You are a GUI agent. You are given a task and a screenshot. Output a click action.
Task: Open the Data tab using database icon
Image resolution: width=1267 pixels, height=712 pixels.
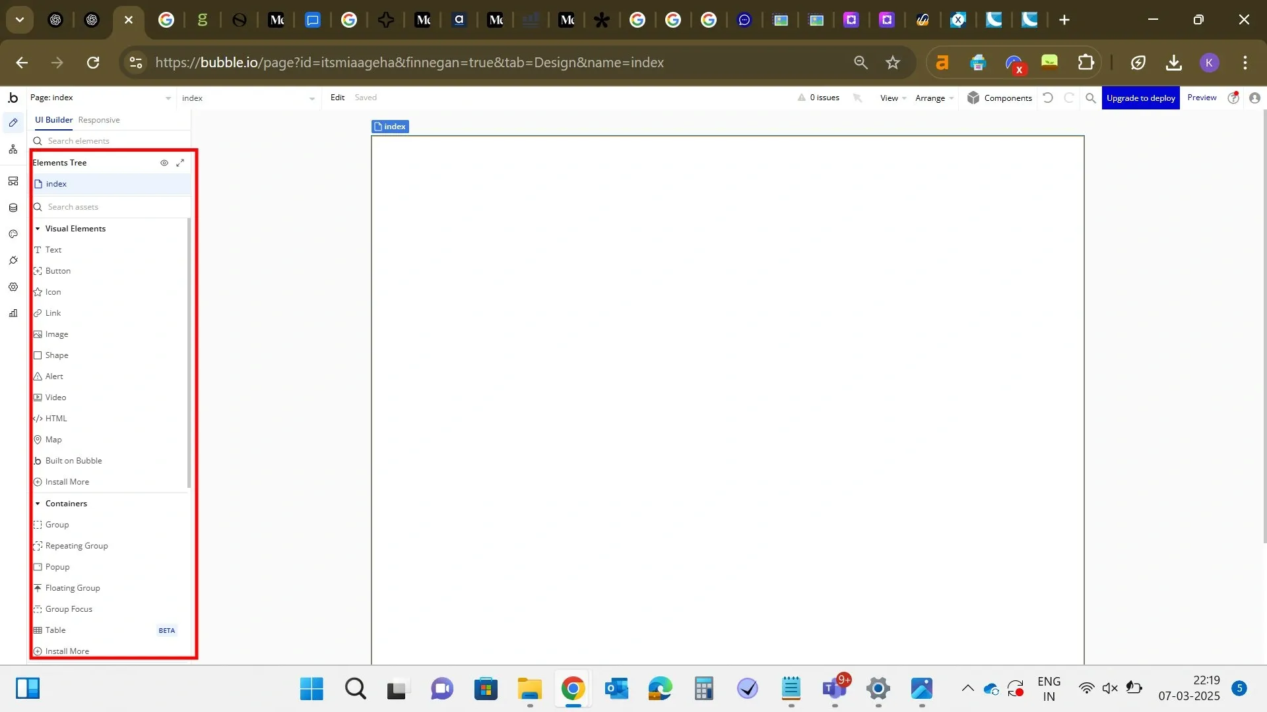(13, 207)
